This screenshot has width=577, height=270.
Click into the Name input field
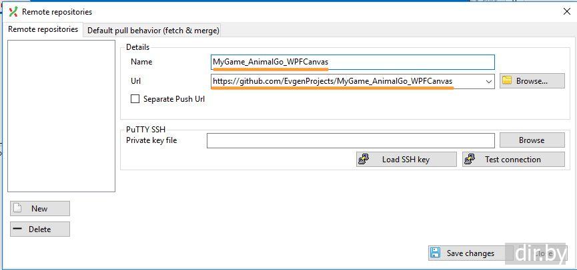[352, 62]
